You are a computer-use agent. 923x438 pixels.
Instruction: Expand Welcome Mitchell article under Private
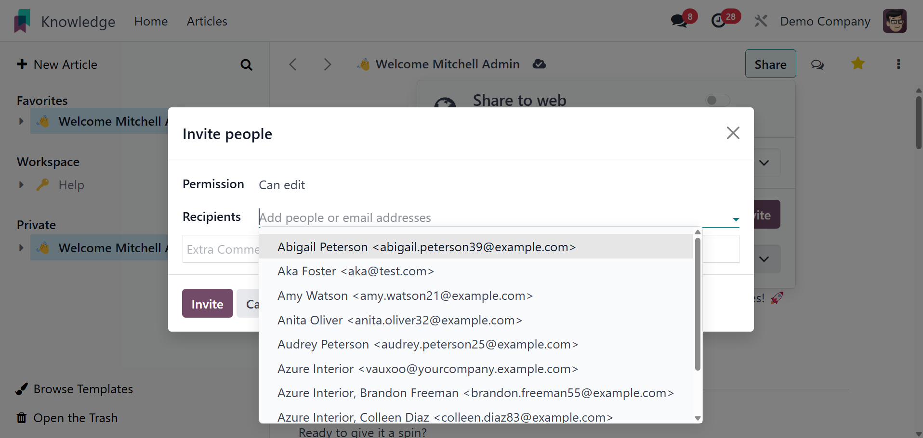pyautogui.click(x=21, y=248)
